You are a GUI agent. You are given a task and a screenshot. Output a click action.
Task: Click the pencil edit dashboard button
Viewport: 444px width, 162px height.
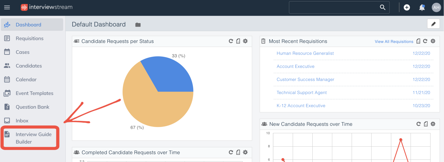click(433, 24)
